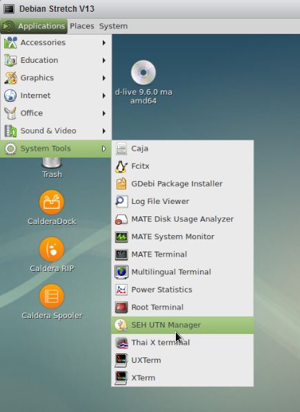Click the Education flask icon
The width and height of the screenshot is (300, 412).
(x=10, y=60)
